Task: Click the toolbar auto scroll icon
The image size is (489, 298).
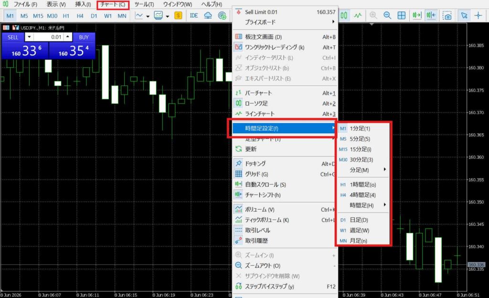Action: point(417,15)
